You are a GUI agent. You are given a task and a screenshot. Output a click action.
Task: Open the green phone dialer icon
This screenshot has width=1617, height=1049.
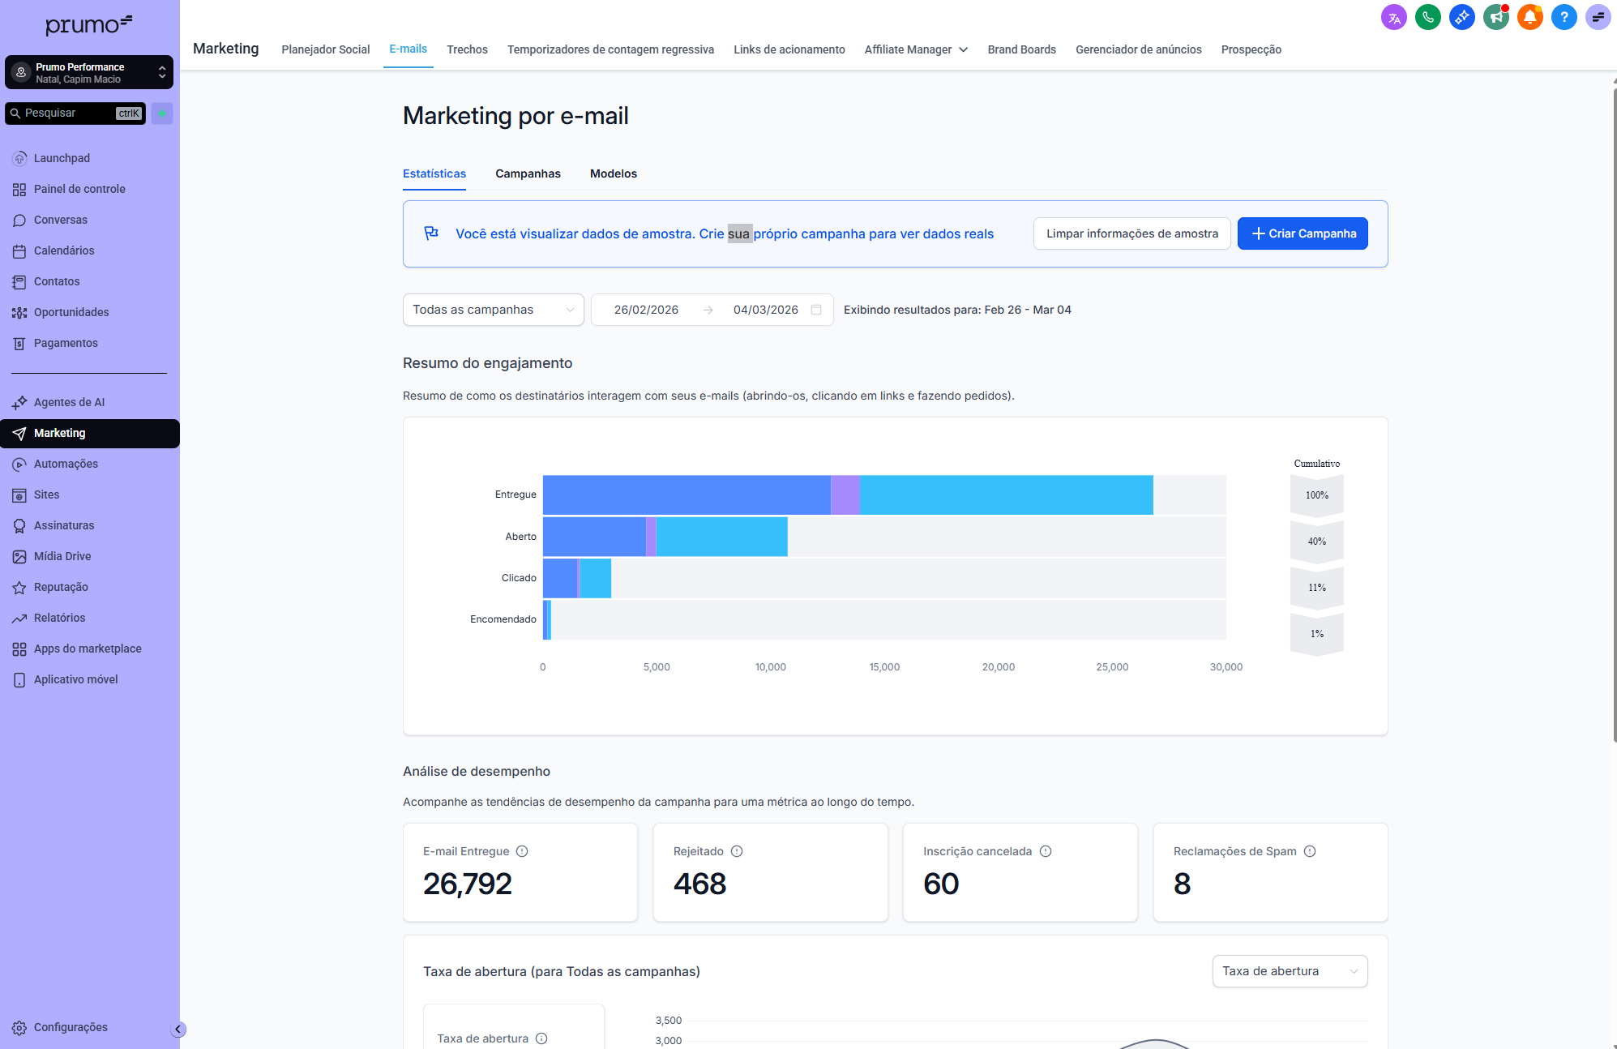[x=1428, y=16]
